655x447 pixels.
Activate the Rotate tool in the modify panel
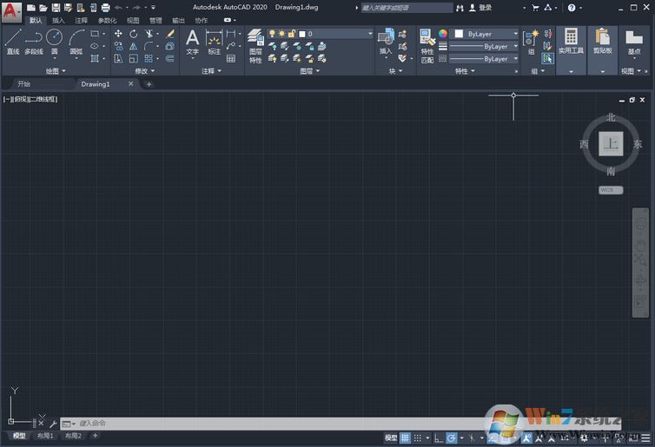click(133, 33)
